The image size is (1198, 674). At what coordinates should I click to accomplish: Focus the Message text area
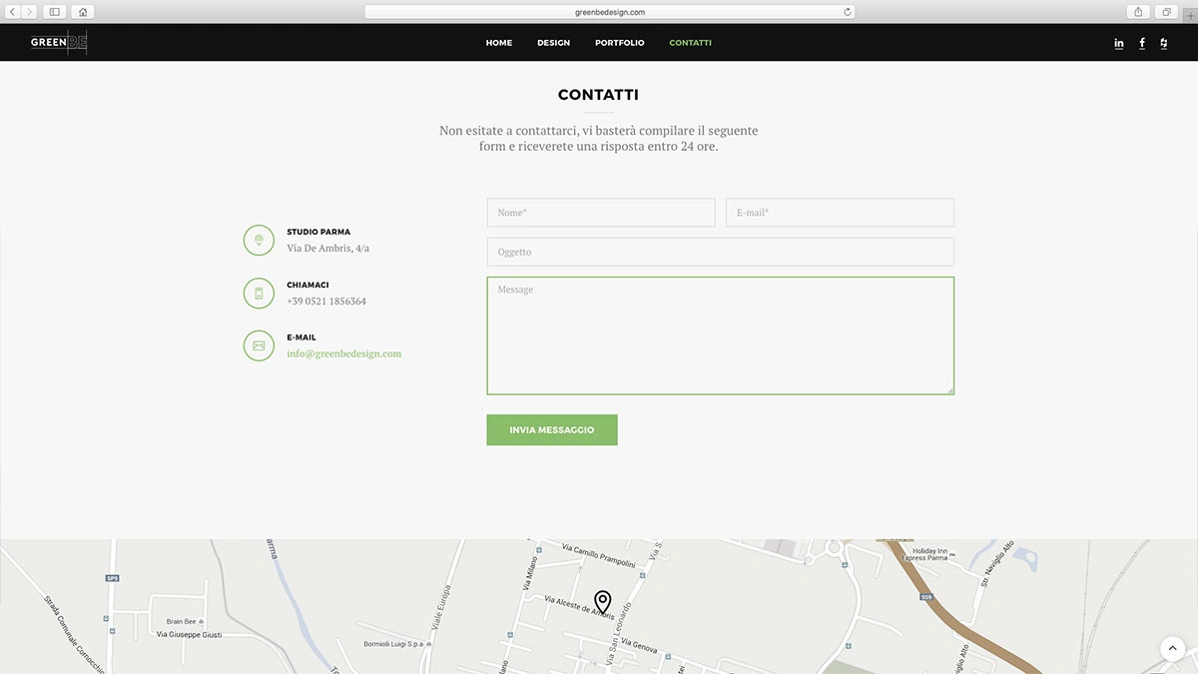(x=721, y=336)
